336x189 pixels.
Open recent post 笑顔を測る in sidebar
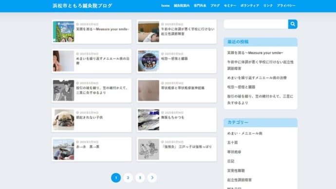tap(255, 53)
